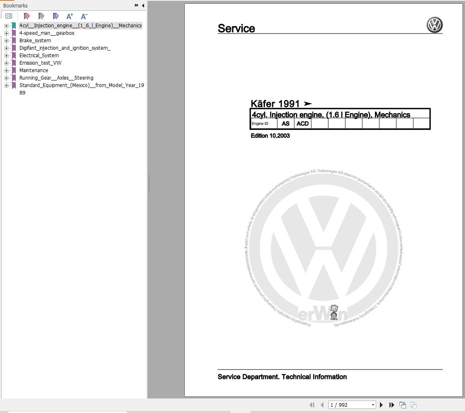
Task: Select the 4-speed_man__gearbox bookmark
Action: pyautogui.click(x=47, y=33)
